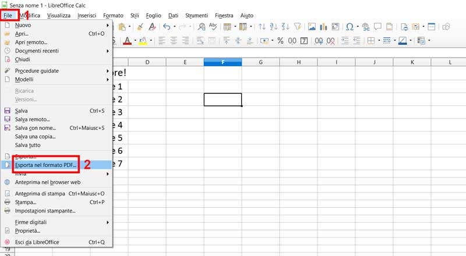Click the Insert Column table icon
The height and width of the screenshot is (256, 466).
pyautogui.click(x=243, y=27)
